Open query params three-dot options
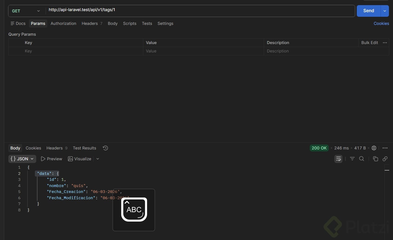Viewport: 393px width, 240px height. pyautogui.click(x=385, y=43)
